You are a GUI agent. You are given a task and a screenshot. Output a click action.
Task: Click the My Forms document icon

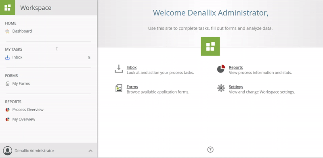(7, 83)
